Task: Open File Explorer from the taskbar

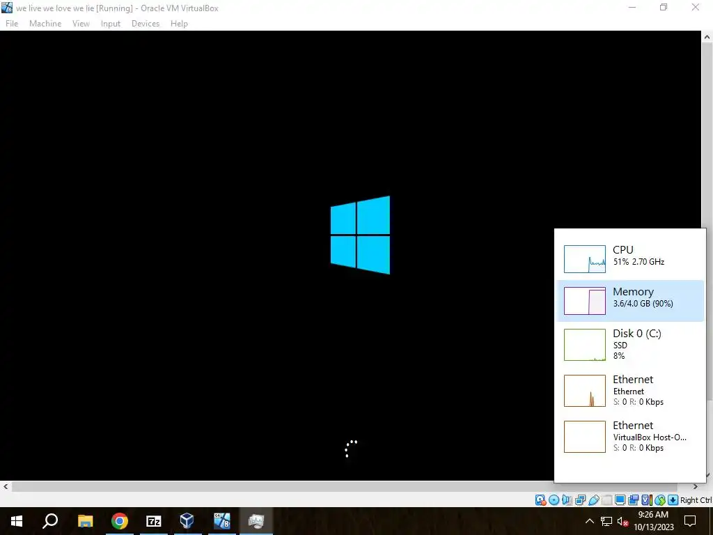Action: (85, 521)
